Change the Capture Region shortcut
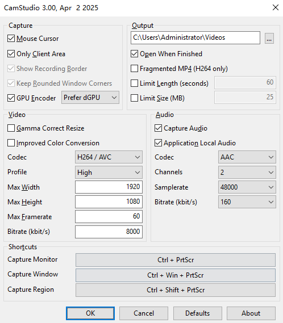The width and height of the screenshot is (283, 323). pos(176,290)
